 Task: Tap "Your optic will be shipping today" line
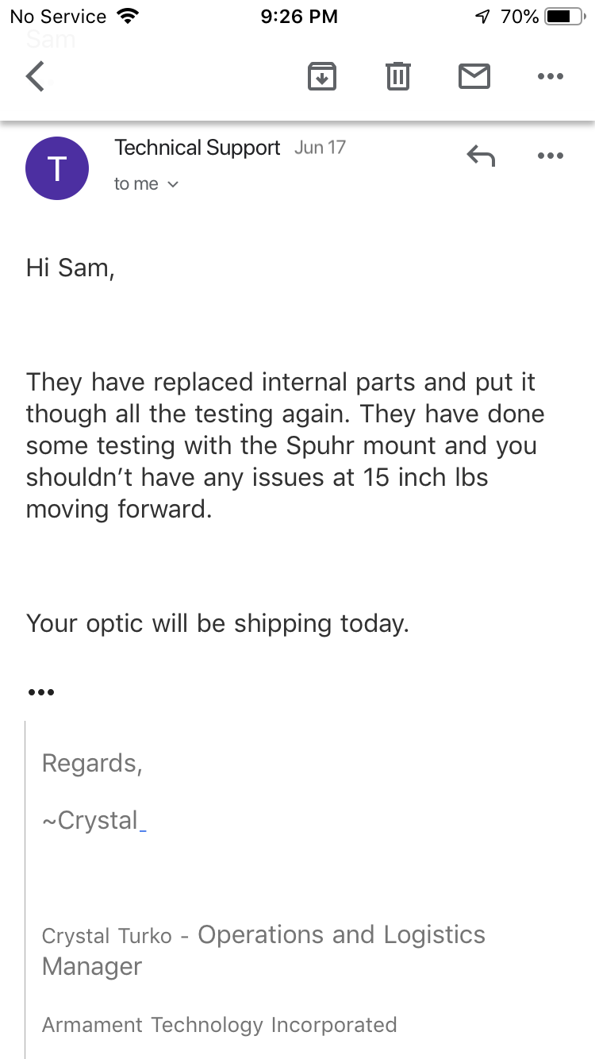pyautogui.click(x=217, y=623)
